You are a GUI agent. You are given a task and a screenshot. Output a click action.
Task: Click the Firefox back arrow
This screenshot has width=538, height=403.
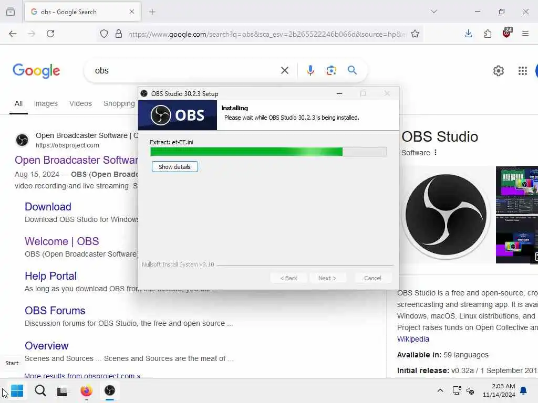13,34
